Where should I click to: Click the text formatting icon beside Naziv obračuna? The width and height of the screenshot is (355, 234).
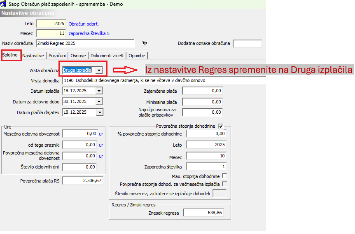click(x=145, y=43)
